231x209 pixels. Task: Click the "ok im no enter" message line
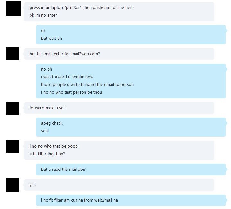(43, 15)
